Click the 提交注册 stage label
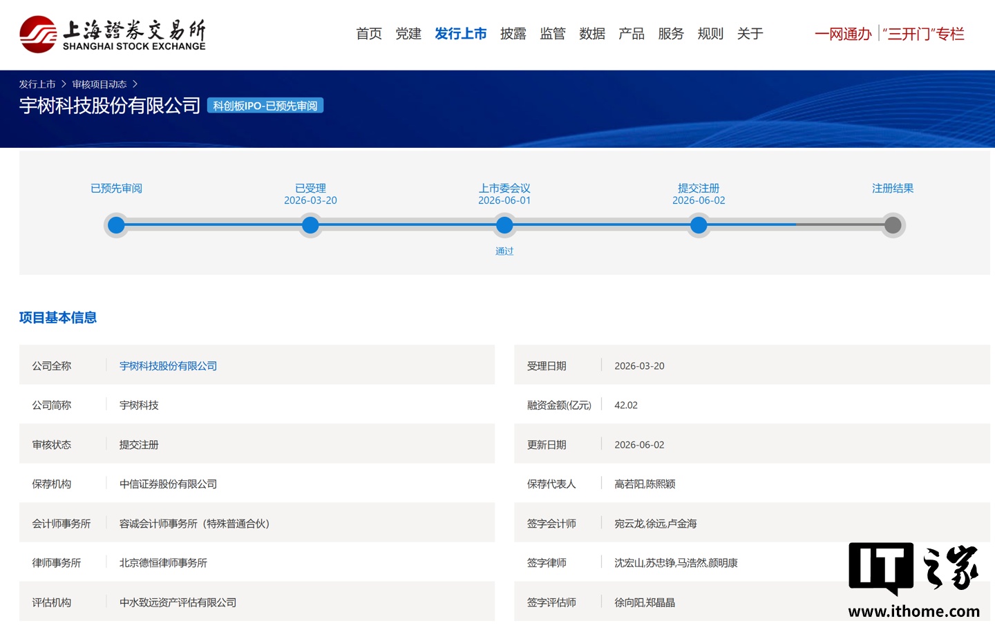Image resolution: width=995 pixels, height=630 pixels. click(x=699, y=189)
